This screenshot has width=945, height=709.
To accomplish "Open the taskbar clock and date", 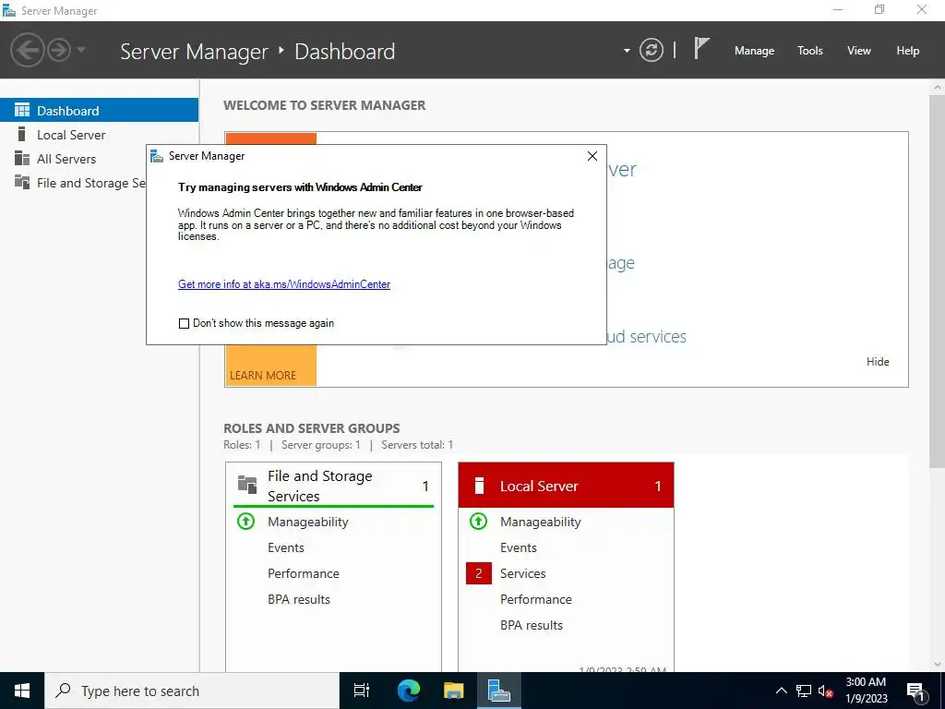I will coord(866,691).
